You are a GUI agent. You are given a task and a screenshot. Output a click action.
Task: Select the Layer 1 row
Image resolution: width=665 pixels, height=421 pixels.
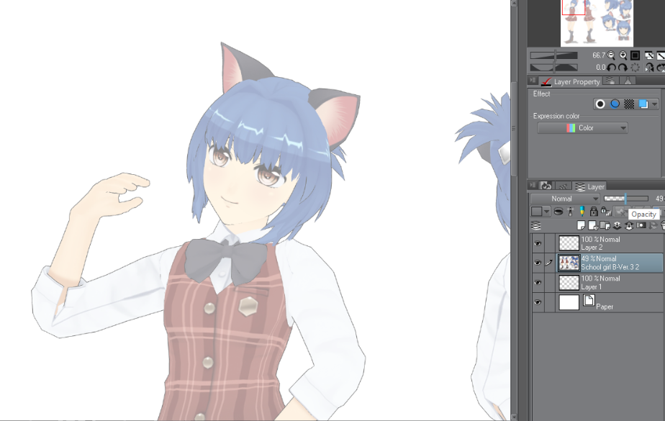(x=610, y=283)
